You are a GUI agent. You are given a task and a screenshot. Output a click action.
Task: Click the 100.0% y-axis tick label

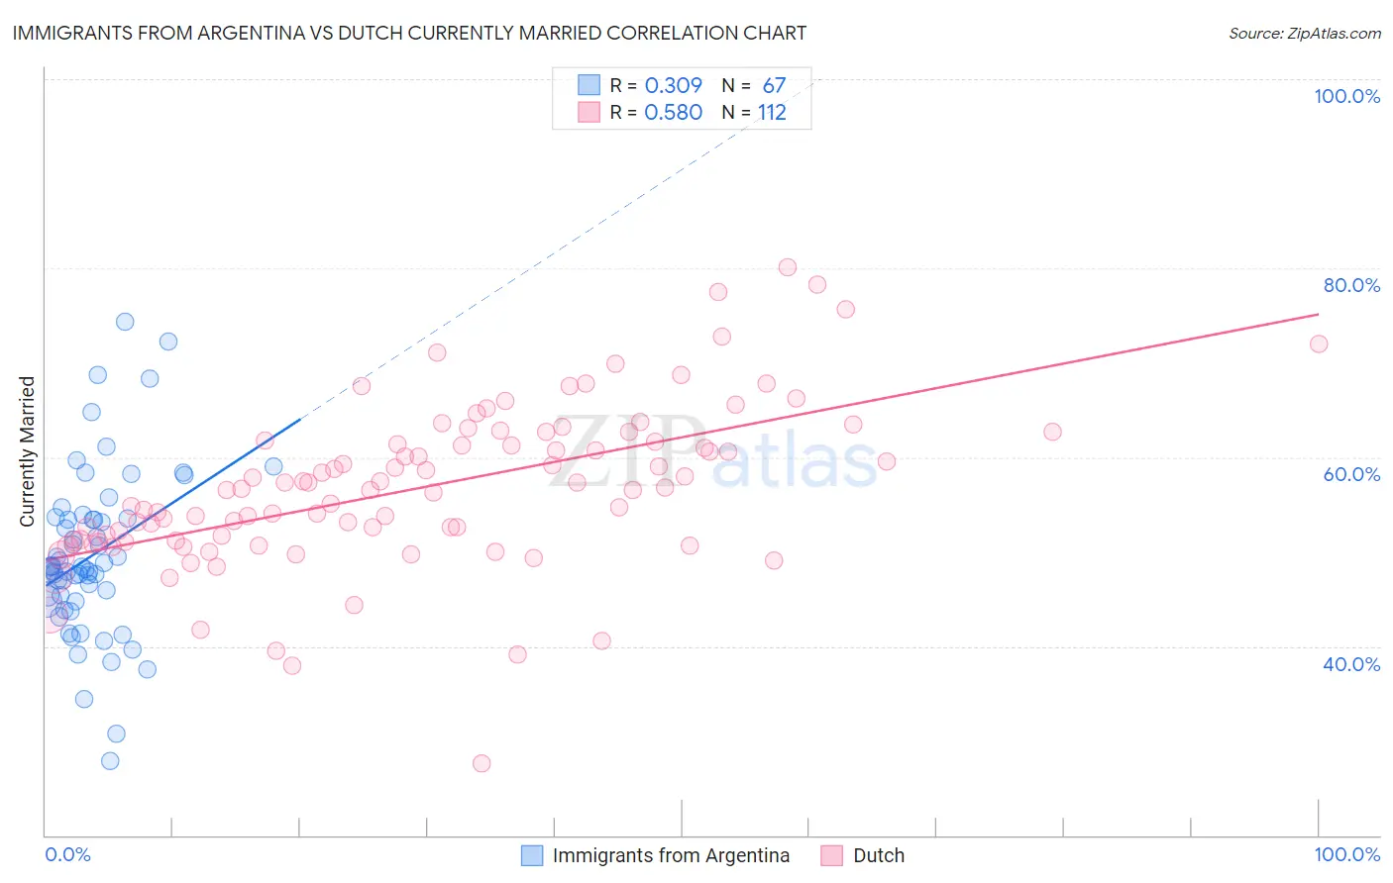(x=1346, y=96)
